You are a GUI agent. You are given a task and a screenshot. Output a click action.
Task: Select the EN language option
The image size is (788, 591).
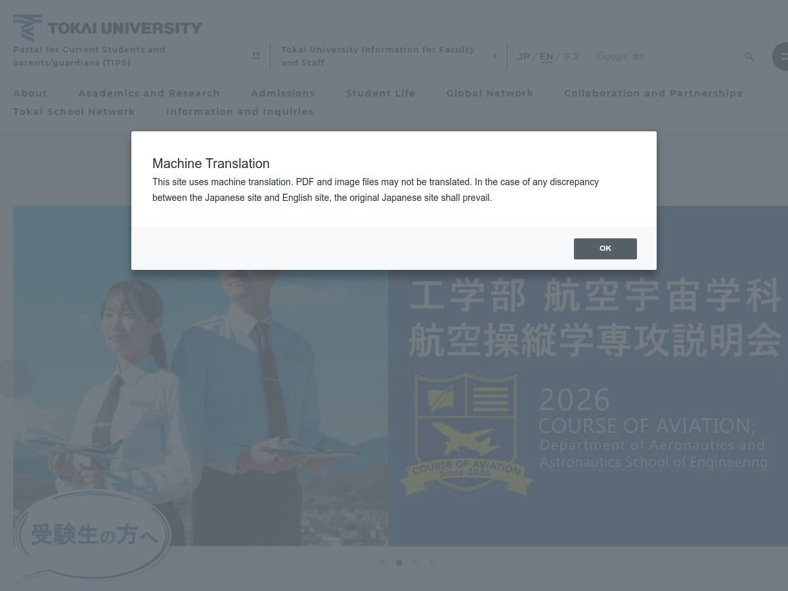point(546,56)
